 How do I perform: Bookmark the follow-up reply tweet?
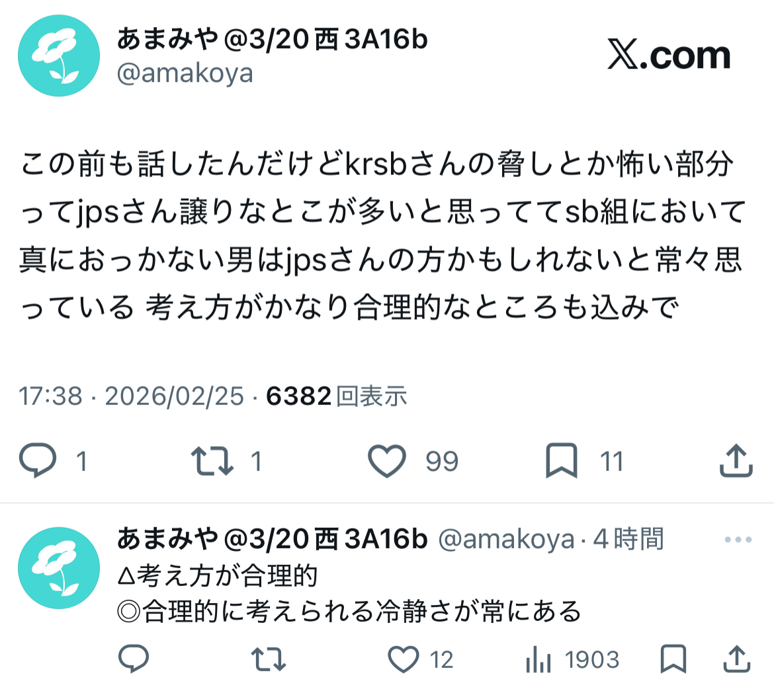point(673,659)
